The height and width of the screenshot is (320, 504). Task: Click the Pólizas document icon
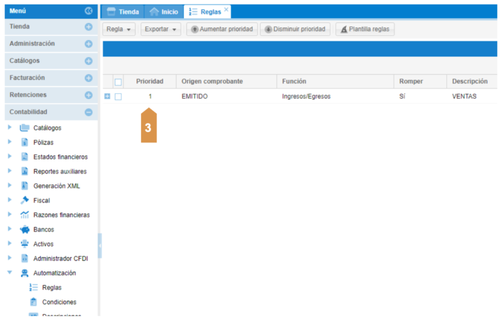pos(25,142)
